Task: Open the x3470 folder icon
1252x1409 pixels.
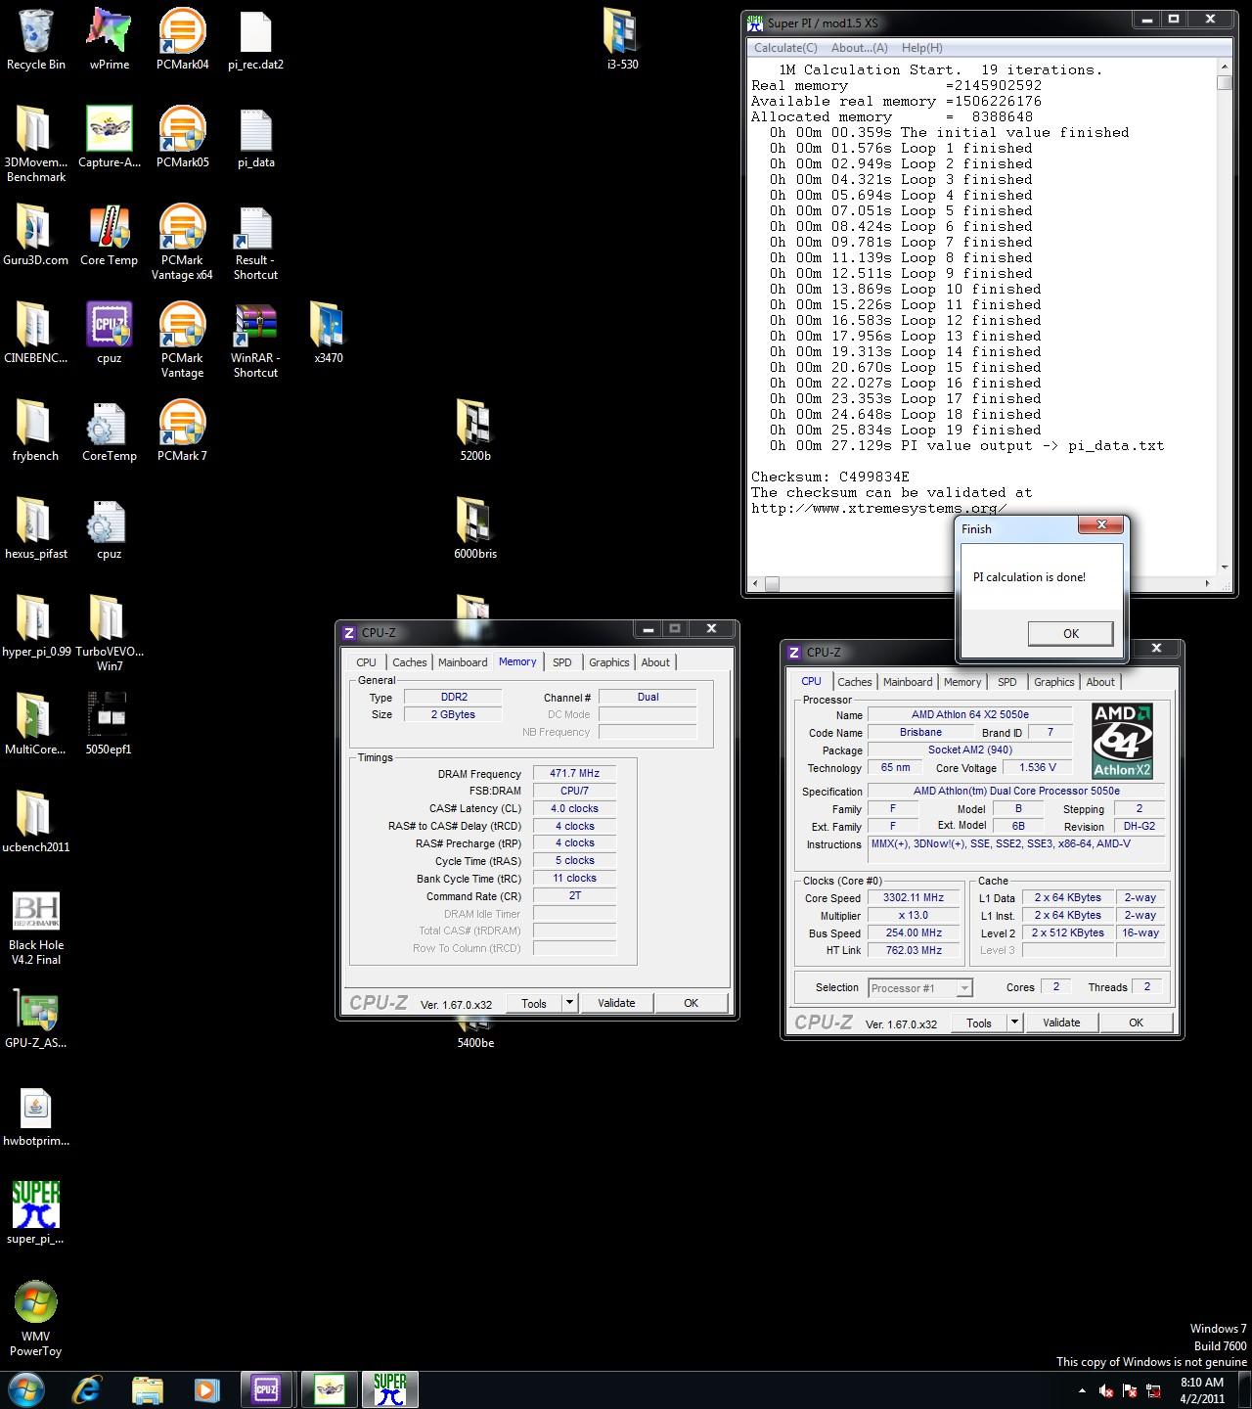Action: pos(329,333)
